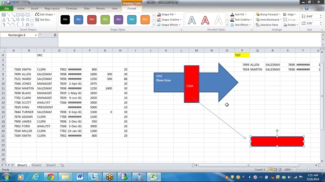This screenshot has height=182, width=325.
Task: Switch to Page Layout view in status bar
Action: point(275,170)
